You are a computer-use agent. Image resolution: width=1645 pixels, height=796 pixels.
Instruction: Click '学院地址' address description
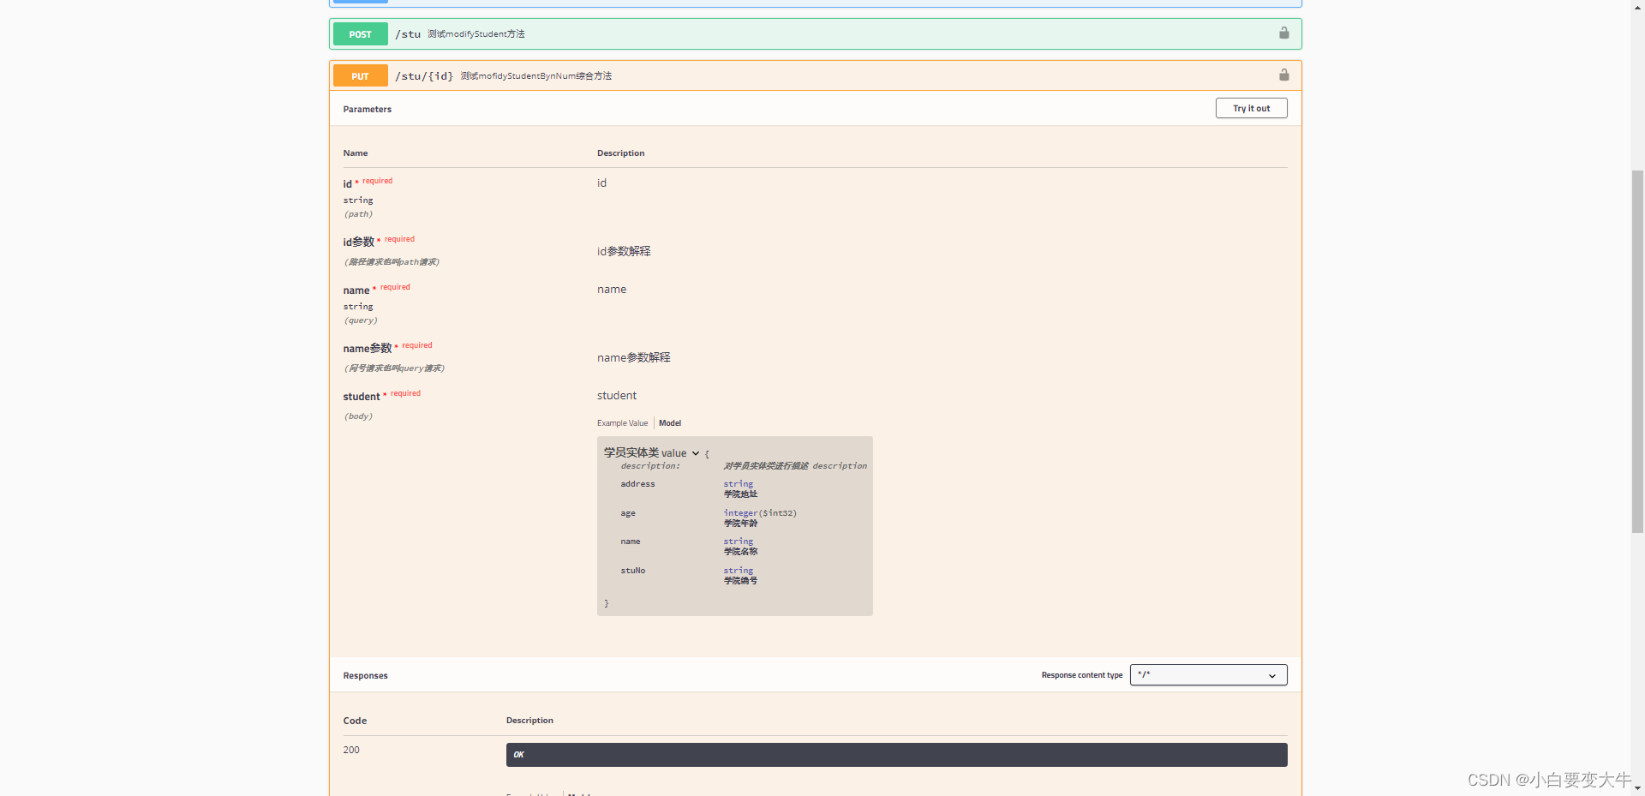point(740,494)
